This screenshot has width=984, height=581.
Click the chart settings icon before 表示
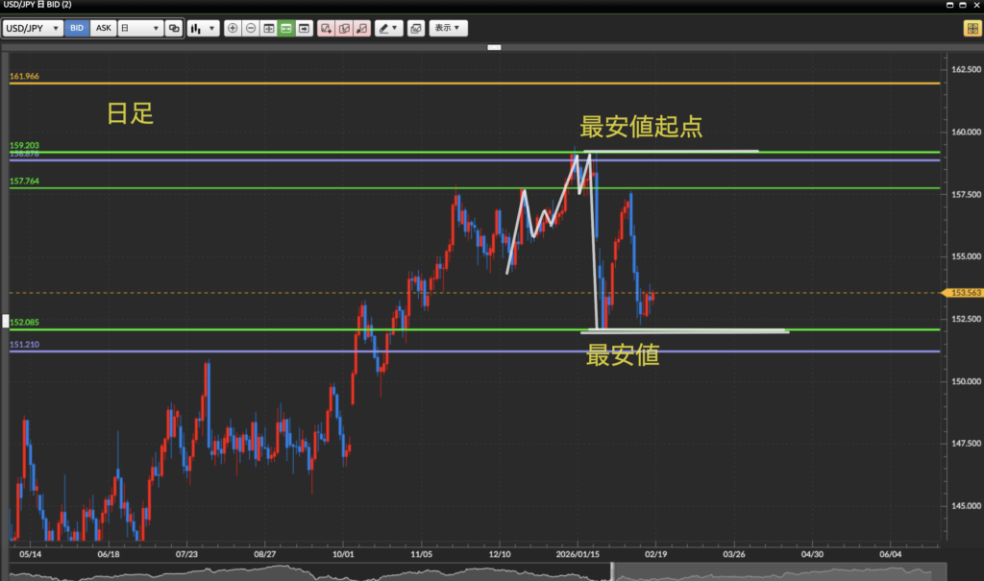(415, 29)
